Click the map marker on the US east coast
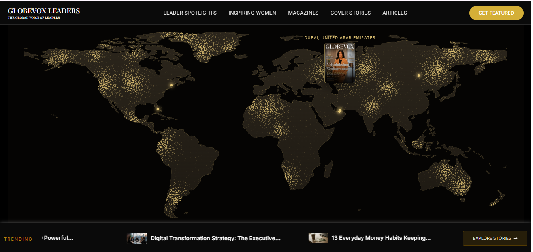533x252 pixels. pyautogui.click(x=171, y=85)
